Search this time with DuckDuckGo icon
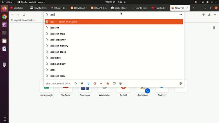The image size is (219, 123). click(x=95, y=83)
